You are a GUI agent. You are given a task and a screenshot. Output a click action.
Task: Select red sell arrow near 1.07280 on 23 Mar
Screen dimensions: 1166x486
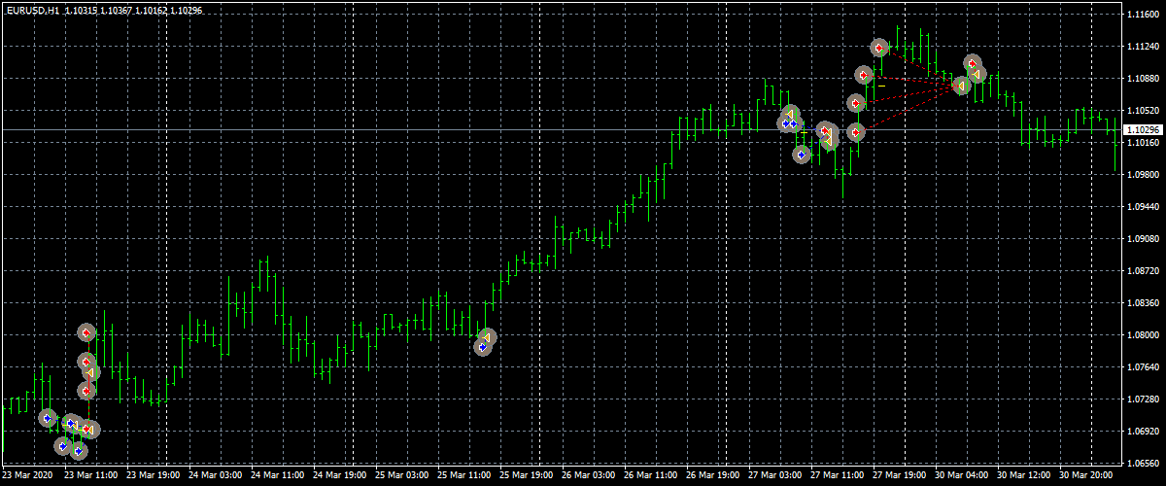[86, 391]
